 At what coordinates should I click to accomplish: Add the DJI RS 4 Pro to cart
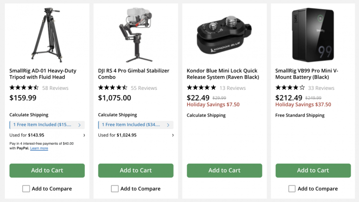click(136, 170)
